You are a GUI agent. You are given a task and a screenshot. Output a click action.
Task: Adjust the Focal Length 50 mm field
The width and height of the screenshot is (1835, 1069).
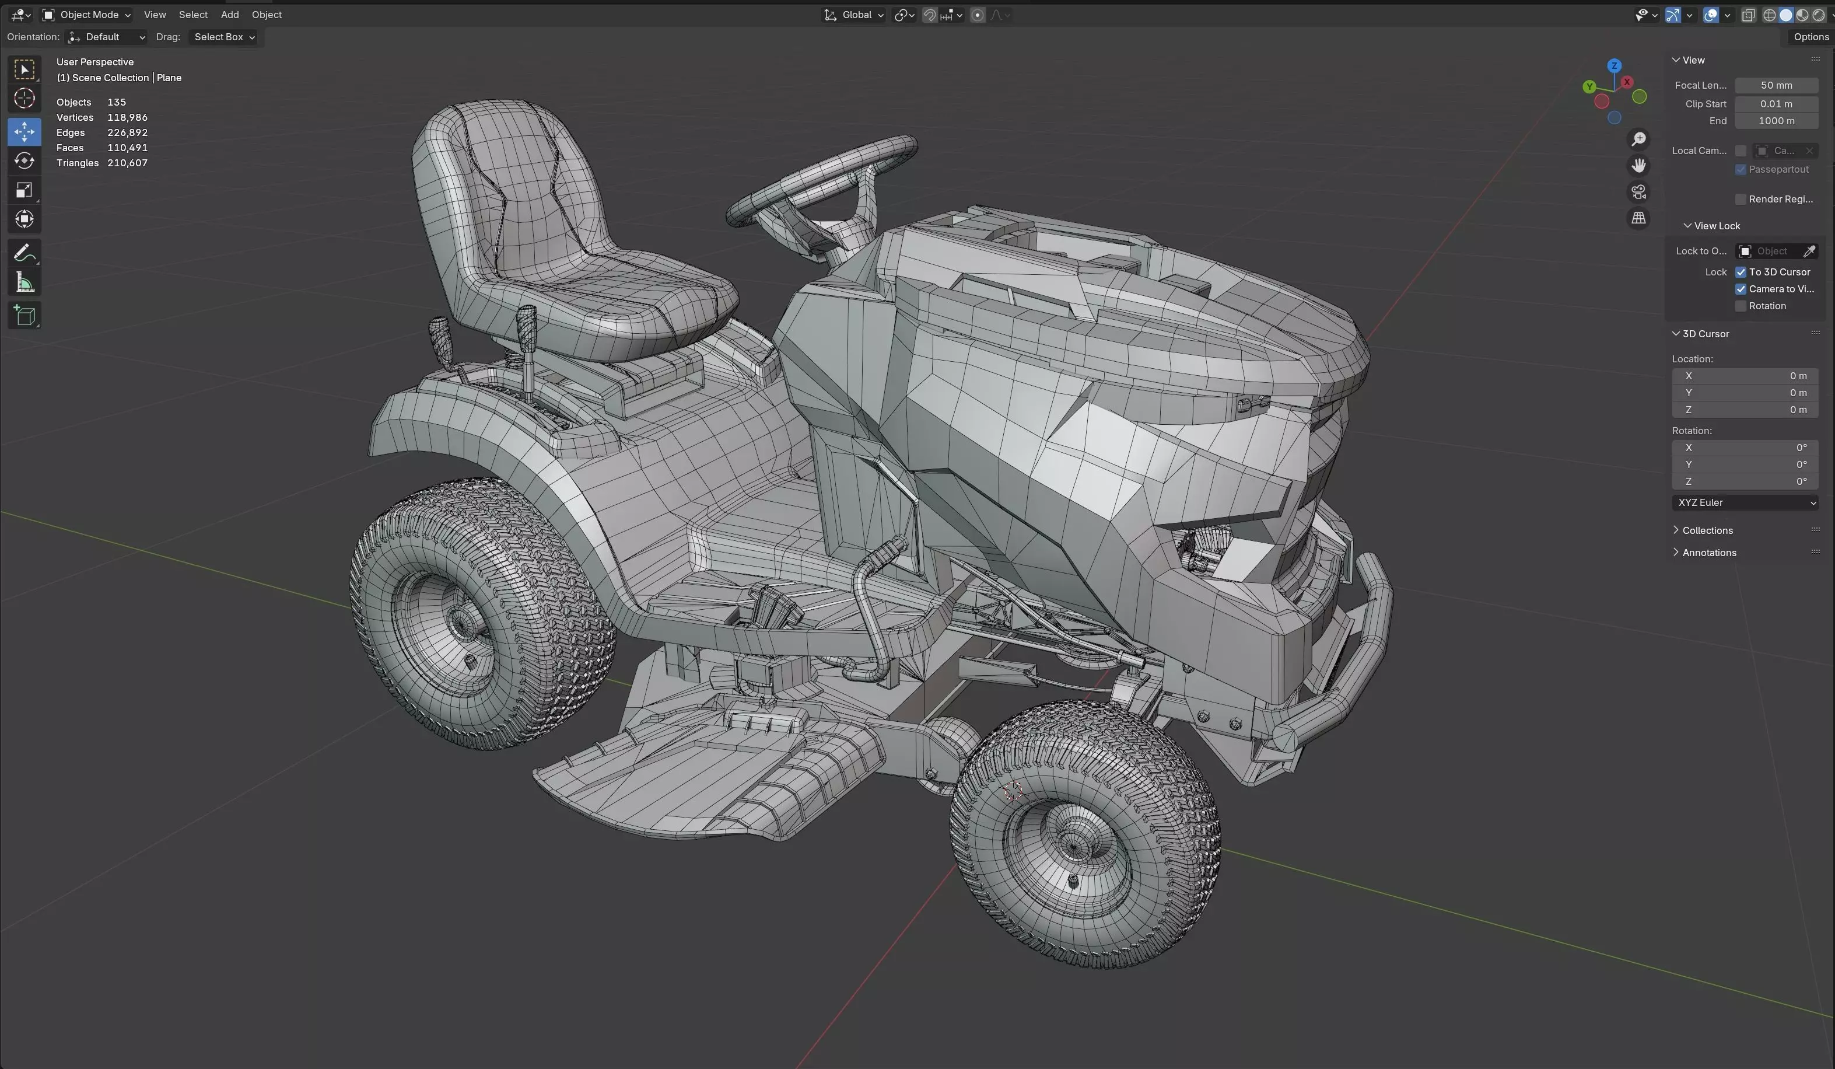coord(1776,85)
